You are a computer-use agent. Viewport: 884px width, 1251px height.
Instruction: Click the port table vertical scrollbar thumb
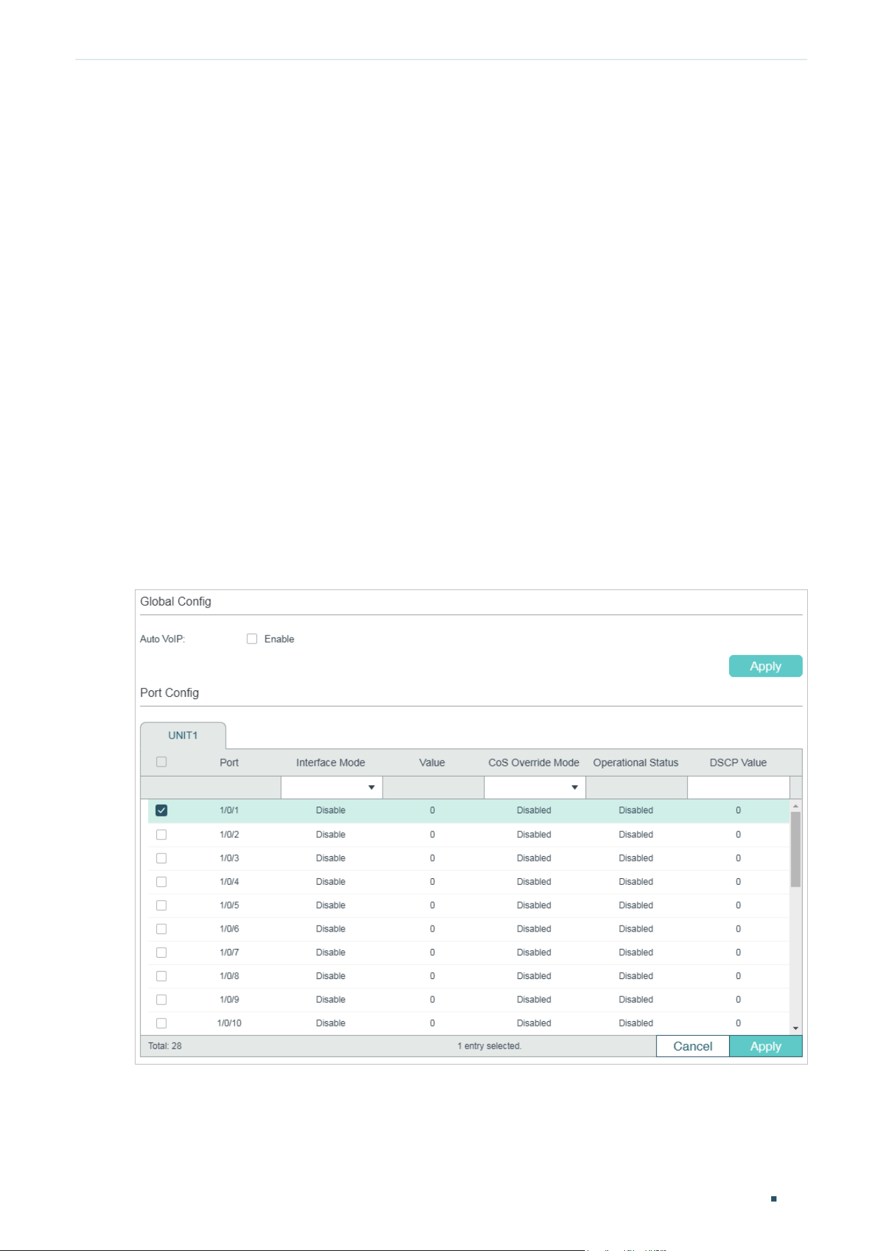pos(795,849)
